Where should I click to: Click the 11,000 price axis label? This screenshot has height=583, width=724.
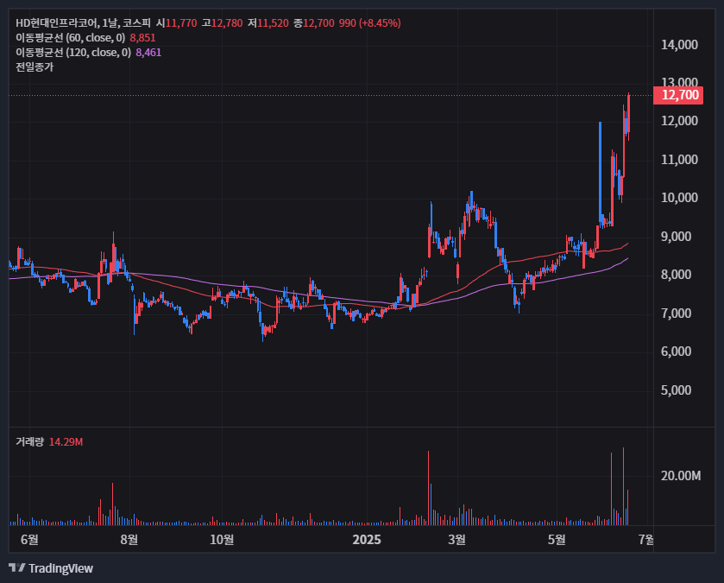(679, 160)
